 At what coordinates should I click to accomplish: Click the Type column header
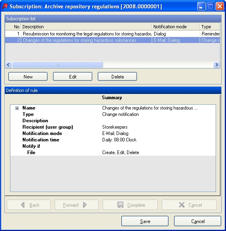pos(210,27)
